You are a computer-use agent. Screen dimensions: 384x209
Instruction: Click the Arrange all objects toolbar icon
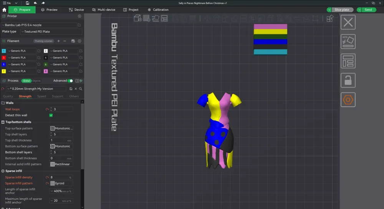(x=164, y=18)
